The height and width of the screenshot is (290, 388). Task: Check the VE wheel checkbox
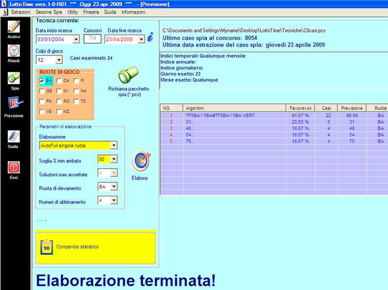(x=42, y=112)
